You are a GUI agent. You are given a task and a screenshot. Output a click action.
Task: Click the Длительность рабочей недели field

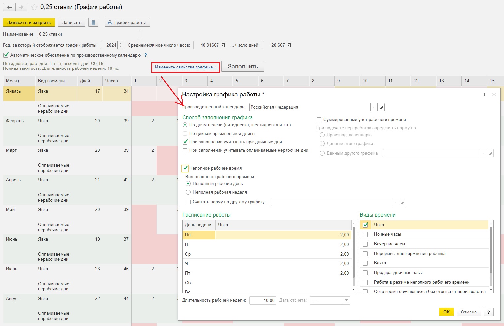(262, 300)
